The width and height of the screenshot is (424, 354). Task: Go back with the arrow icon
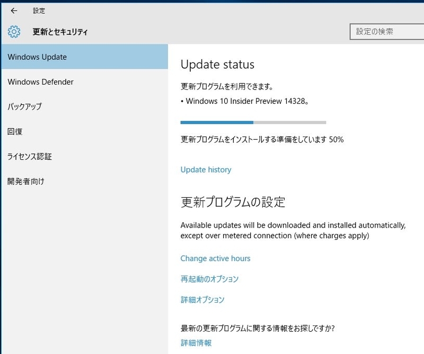coord(14,11)
